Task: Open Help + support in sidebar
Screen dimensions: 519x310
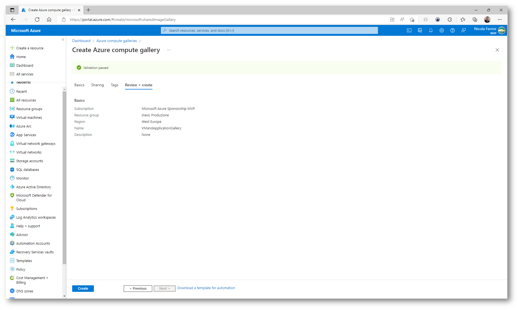Action: click(28, 226)
